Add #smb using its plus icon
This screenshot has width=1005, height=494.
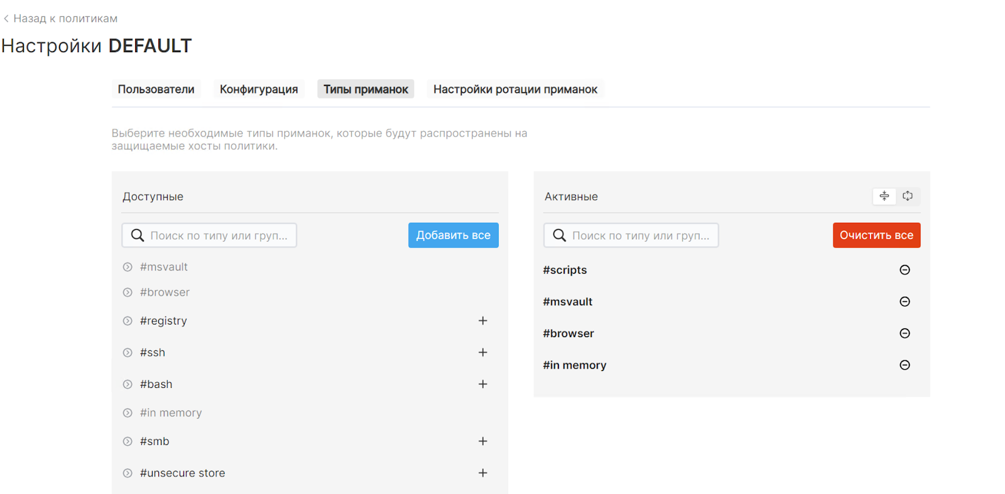click(482, 441)
